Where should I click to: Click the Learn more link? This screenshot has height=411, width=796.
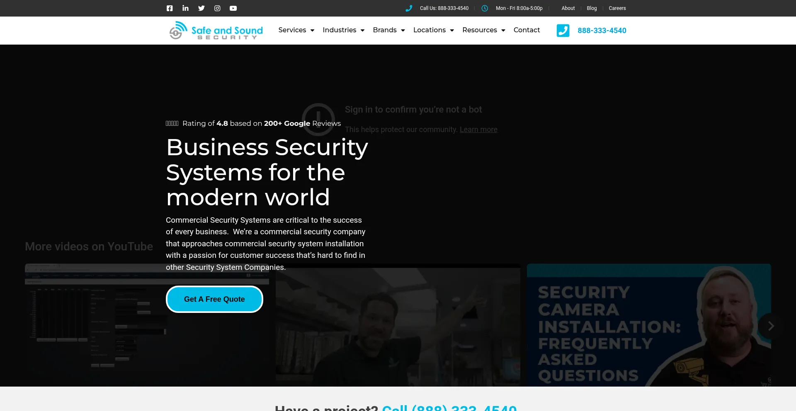[478, 130]
